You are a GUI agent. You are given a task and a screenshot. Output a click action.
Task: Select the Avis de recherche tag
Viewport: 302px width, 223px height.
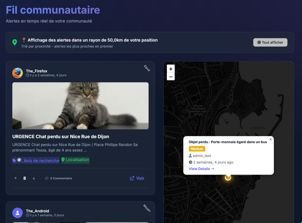[36, 160]
